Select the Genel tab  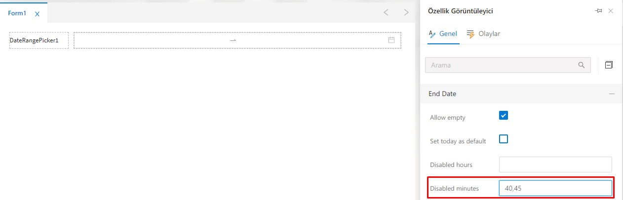coord(443,34)
